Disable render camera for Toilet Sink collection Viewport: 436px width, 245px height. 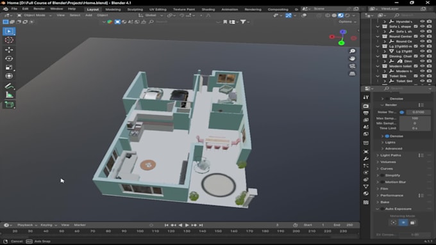[x=430, y=76]
